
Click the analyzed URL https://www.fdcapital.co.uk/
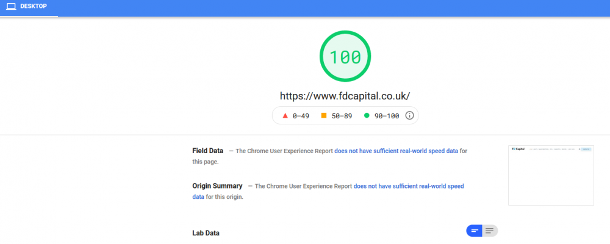pos(345,96)
